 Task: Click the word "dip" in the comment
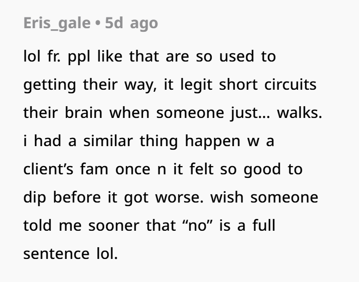click(x=34, y=198)
